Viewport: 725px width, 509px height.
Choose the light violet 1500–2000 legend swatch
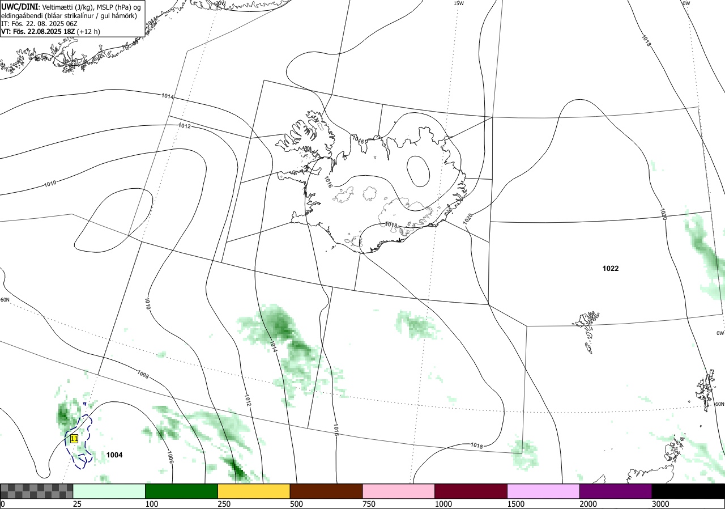[544, 491]
